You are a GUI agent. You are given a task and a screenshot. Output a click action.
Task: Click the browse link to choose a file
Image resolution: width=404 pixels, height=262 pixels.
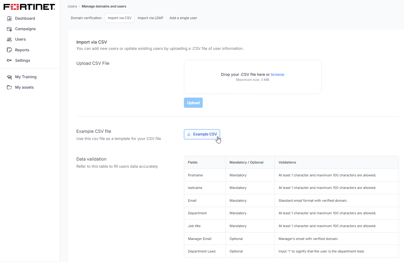278,74
